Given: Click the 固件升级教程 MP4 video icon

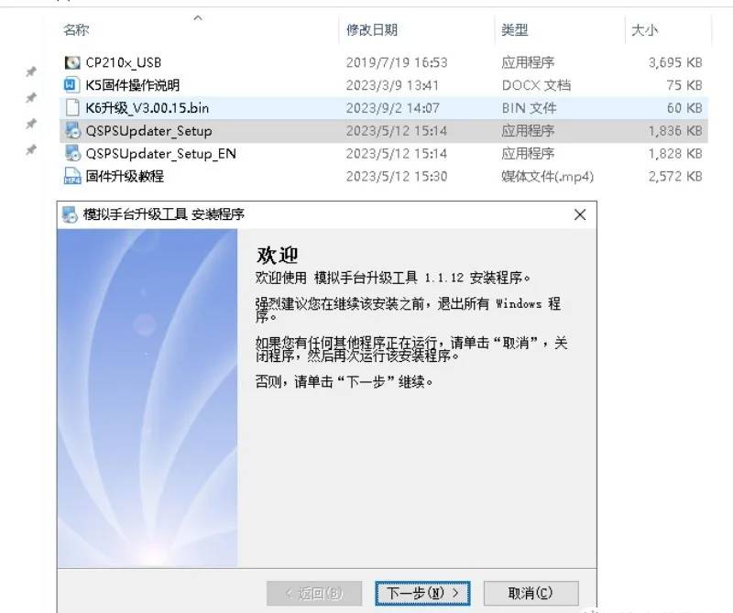Looking at the screenshot, I should (x=72, y=176).
